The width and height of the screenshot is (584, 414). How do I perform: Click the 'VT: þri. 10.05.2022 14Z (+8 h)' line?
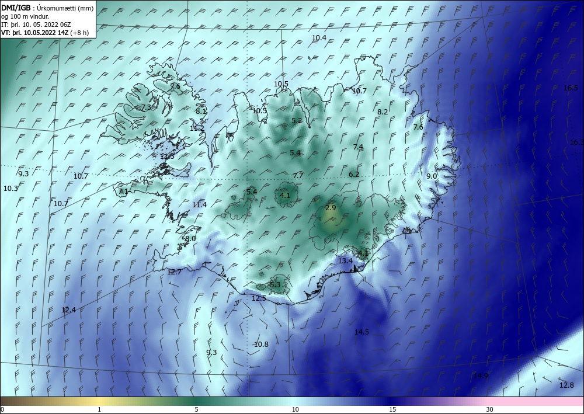pyautogui.click(x=45, y=32)
